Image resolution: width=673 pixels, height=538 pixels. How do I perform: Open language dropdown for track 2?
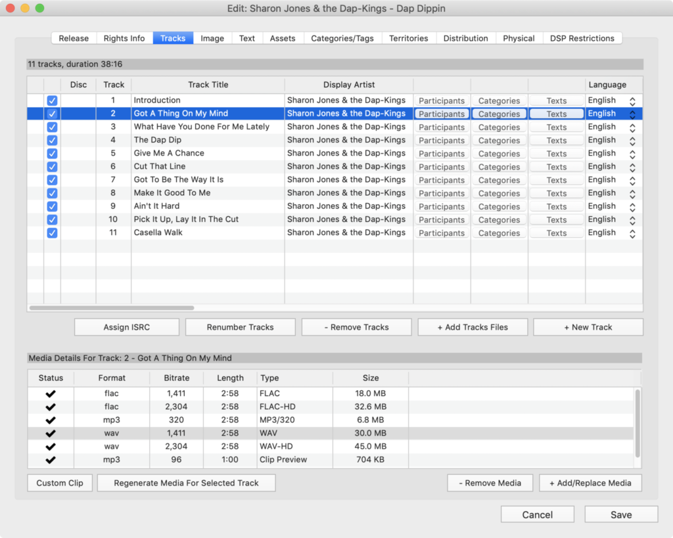pos(632,114)
